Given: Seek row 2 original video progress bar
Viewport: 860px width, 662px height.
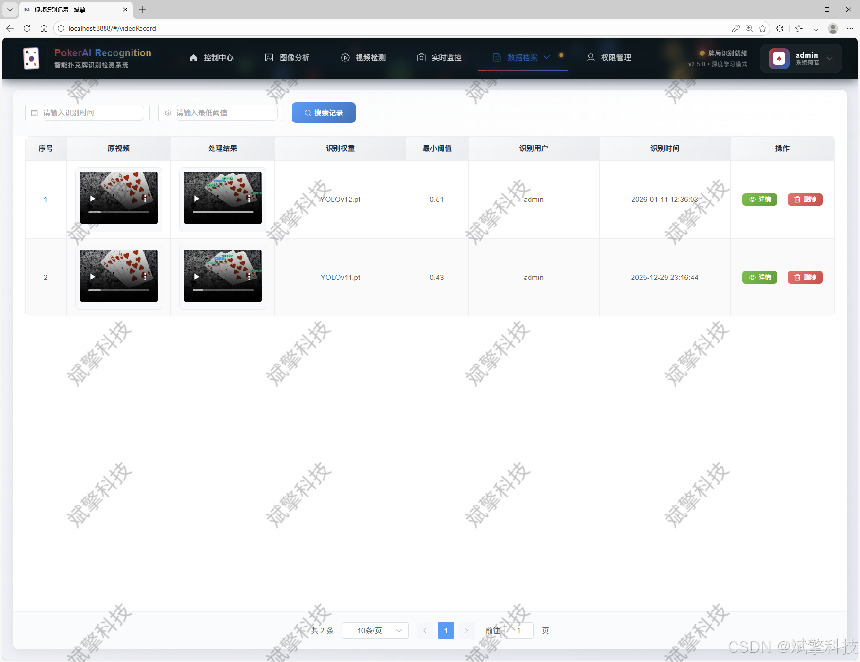Looking at the screenshot, I should (x=119, y=290).
